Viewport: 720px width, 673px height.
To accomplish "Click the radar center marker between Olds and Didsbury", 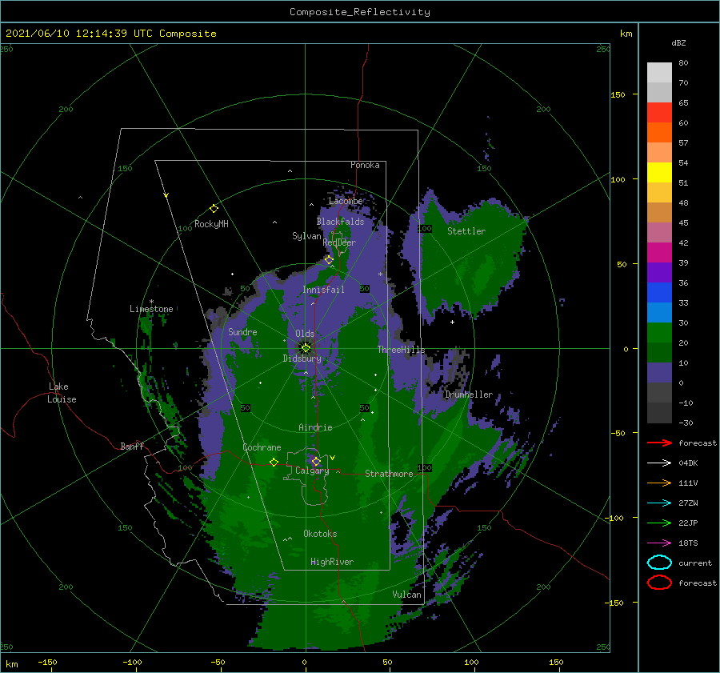I will pos(306,348).
